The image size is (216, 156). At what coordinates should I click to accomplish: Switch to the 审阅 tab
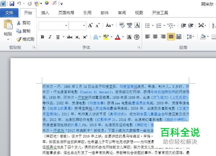pyautogui.click(x=122, y=13)
